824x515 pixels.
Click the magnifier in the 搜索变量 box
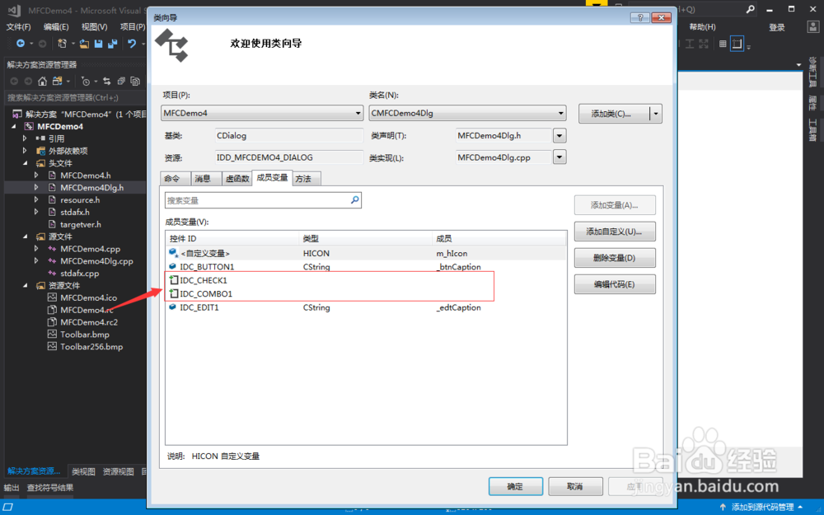(x=354, y=199)
